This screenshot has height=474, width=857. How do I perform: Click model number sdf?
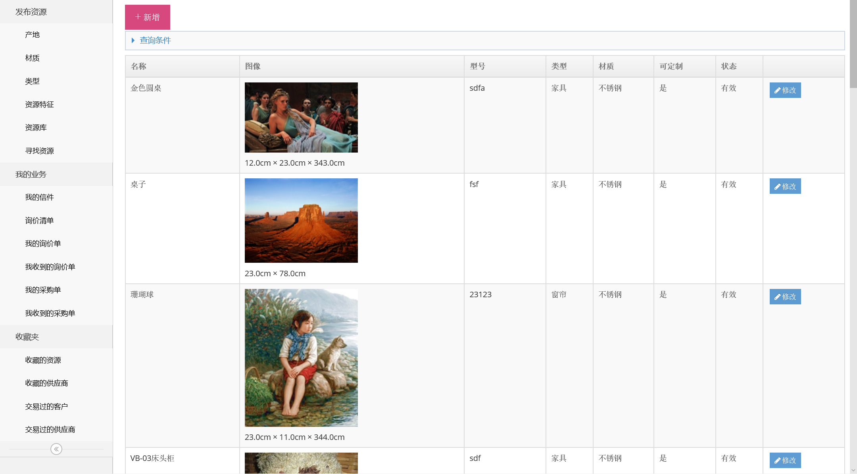tap(475, 458)
